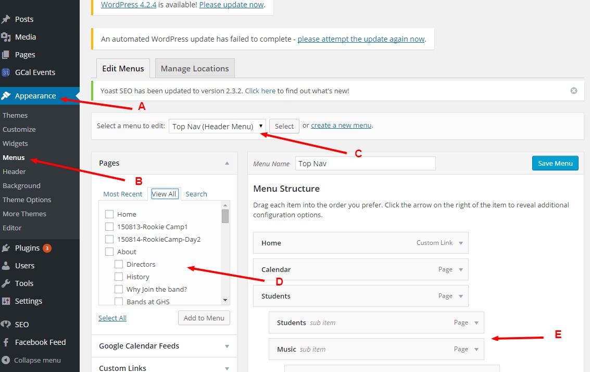The image size is (590, 372).
Task: Expand the Google Calendar Feeds panel
Action: pyautogui.click(x=227, y=346)
